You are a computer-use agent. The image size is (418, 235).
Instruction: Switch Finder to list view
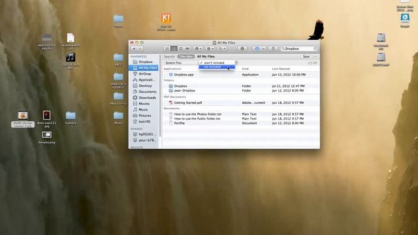click(x=174, y=49)
